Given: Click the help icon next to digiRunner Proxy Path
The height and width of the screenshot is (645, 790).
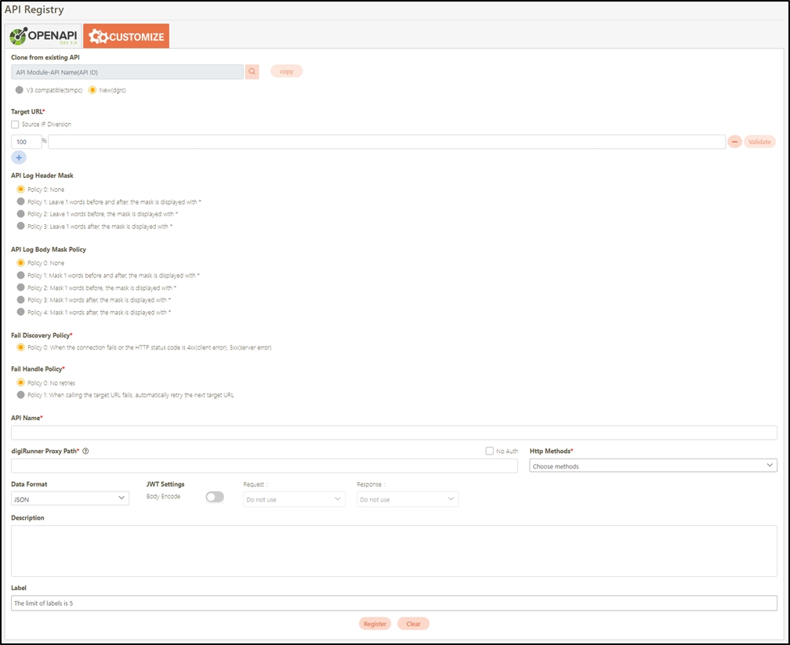Looking at the screenshot, I should click(85, 451).
